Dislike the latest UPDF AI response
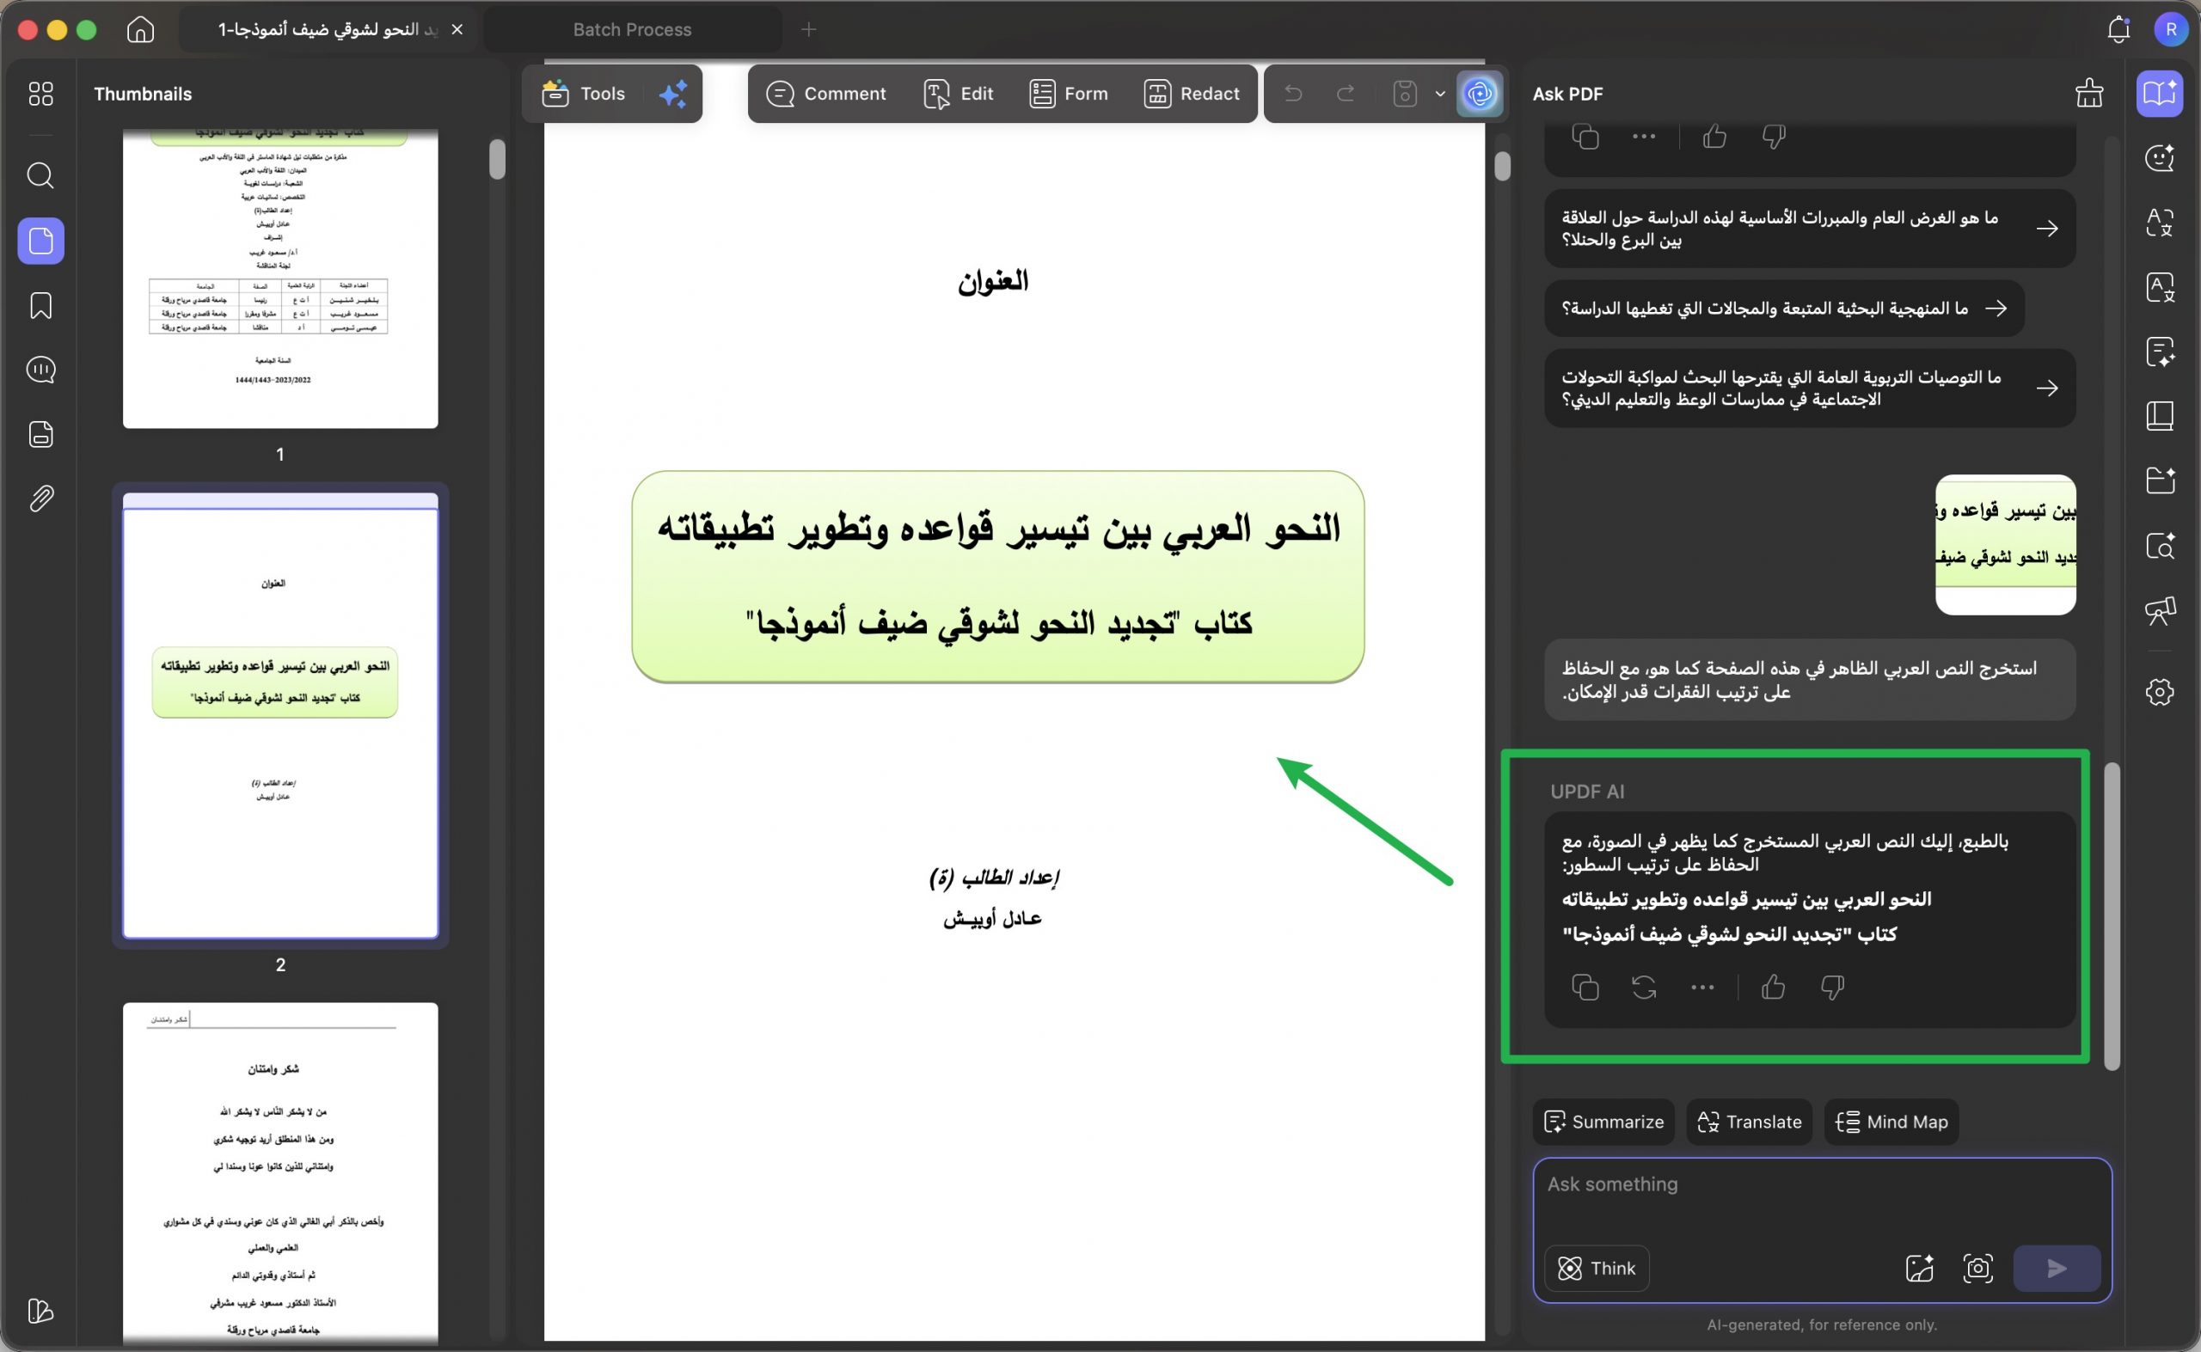This screenshot has height=1352, width=2201. point(1831,988)
